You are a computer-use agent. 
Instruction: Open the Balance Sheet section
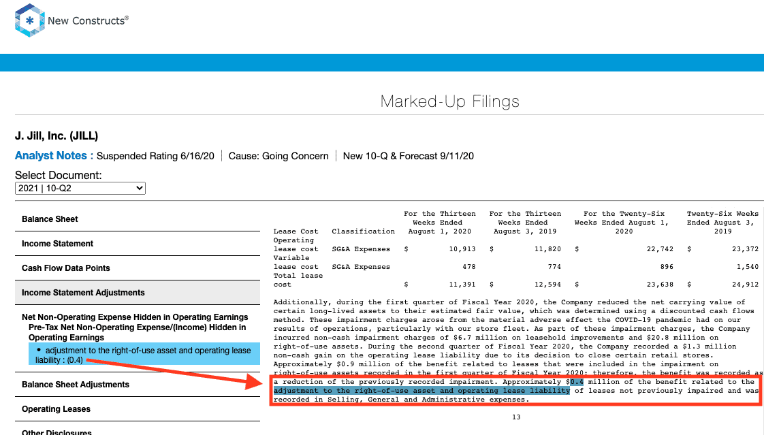point(138,219)
